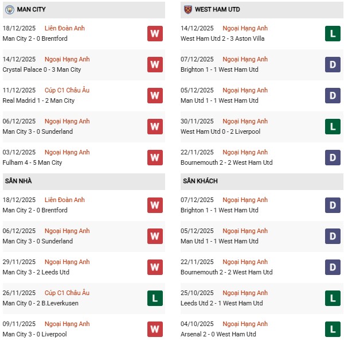Click L badge for West Ham vs Liverpool
Screen dimensions: 344x341
point(333,126)
